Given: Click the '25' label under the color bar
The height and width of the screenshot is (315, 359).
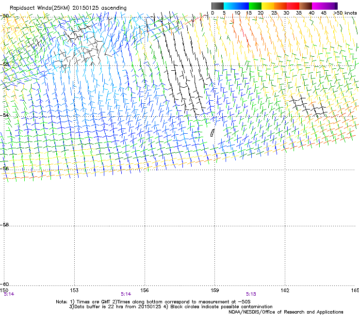Looking at the screenshot, I should tap(274, 13).
